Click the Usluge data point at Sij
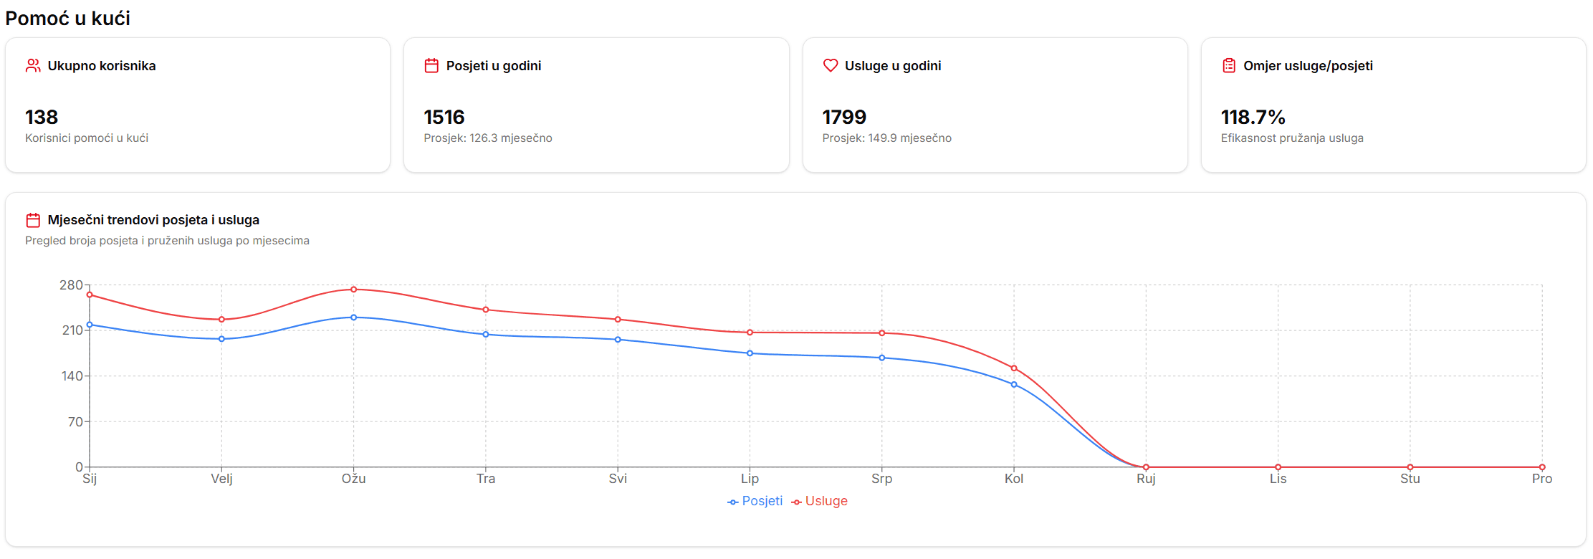This screenshot has height=559, width=1593. tap(90, 295)
